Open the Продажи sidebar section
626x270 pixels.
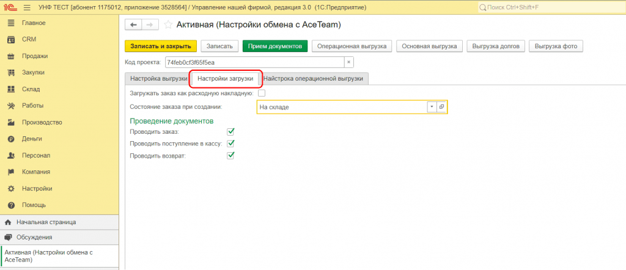click(34, 56)
